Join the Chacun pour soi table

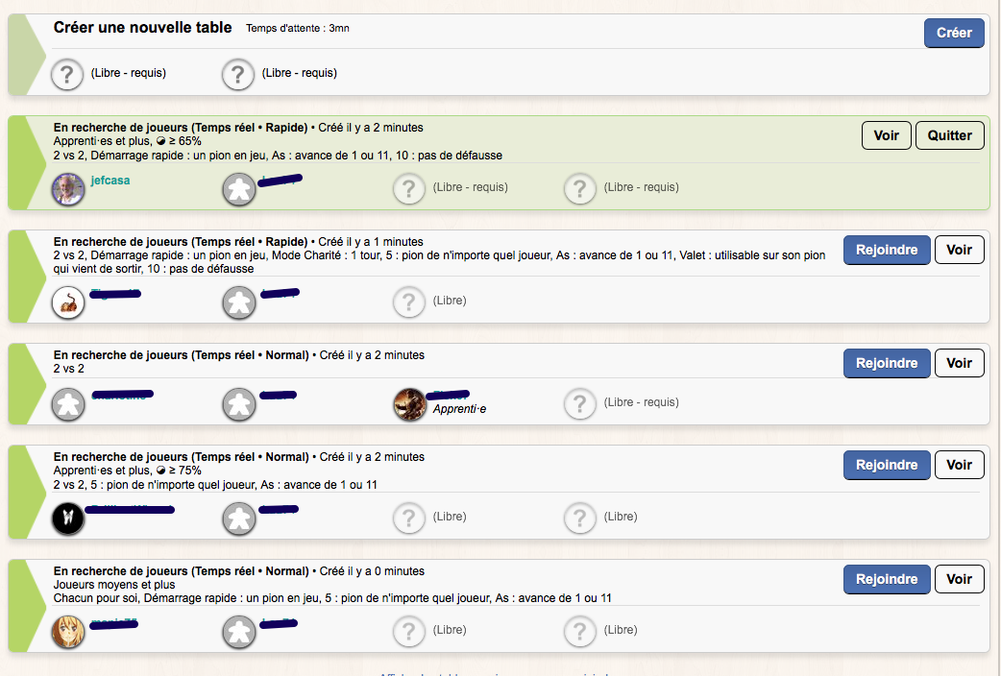(x=887, y=579)
